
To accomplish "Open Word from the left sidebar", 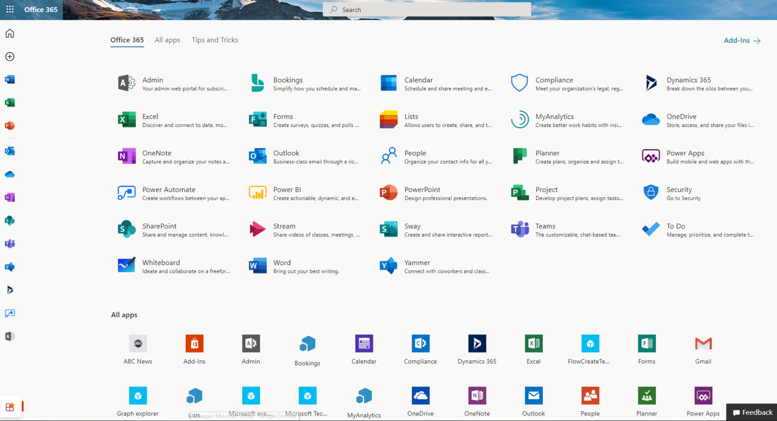I will (x=10, y=79).
